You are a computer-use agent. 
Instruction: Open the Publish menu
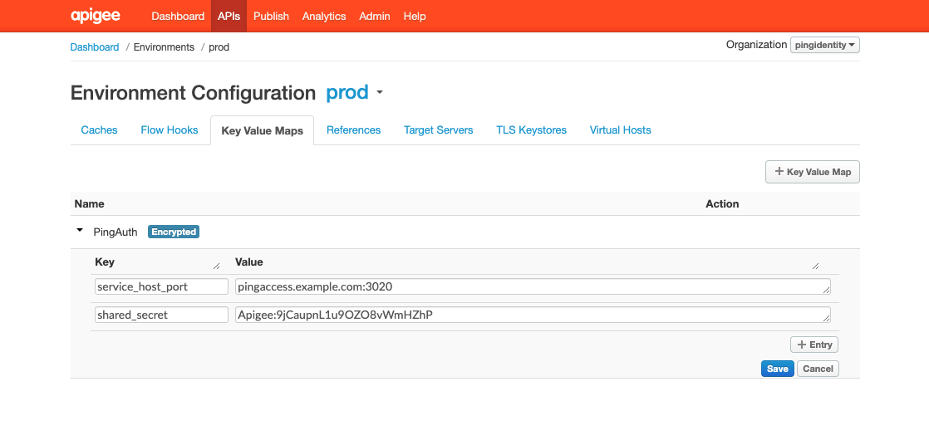[x=271, y=16]
